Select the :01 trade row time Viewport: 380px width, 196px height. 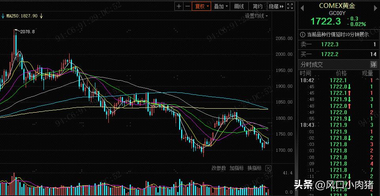(310, 132)
